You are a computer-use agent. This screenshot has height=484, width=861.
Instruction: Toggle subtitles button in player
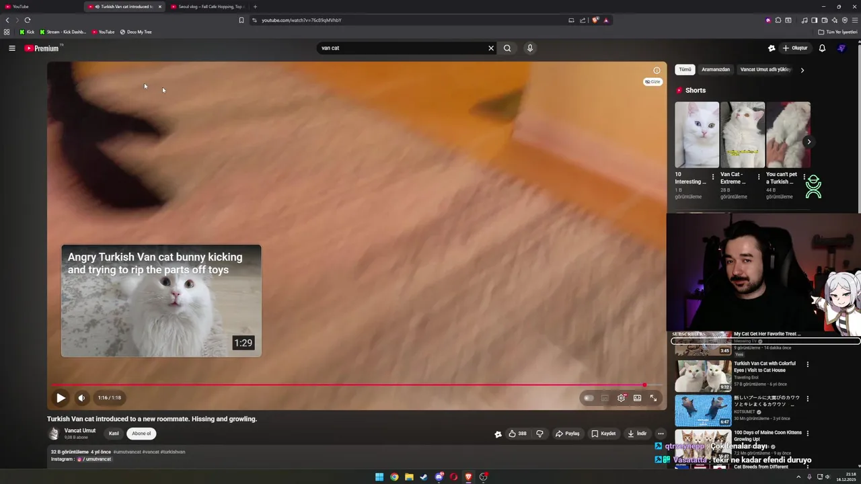[605, 398]
